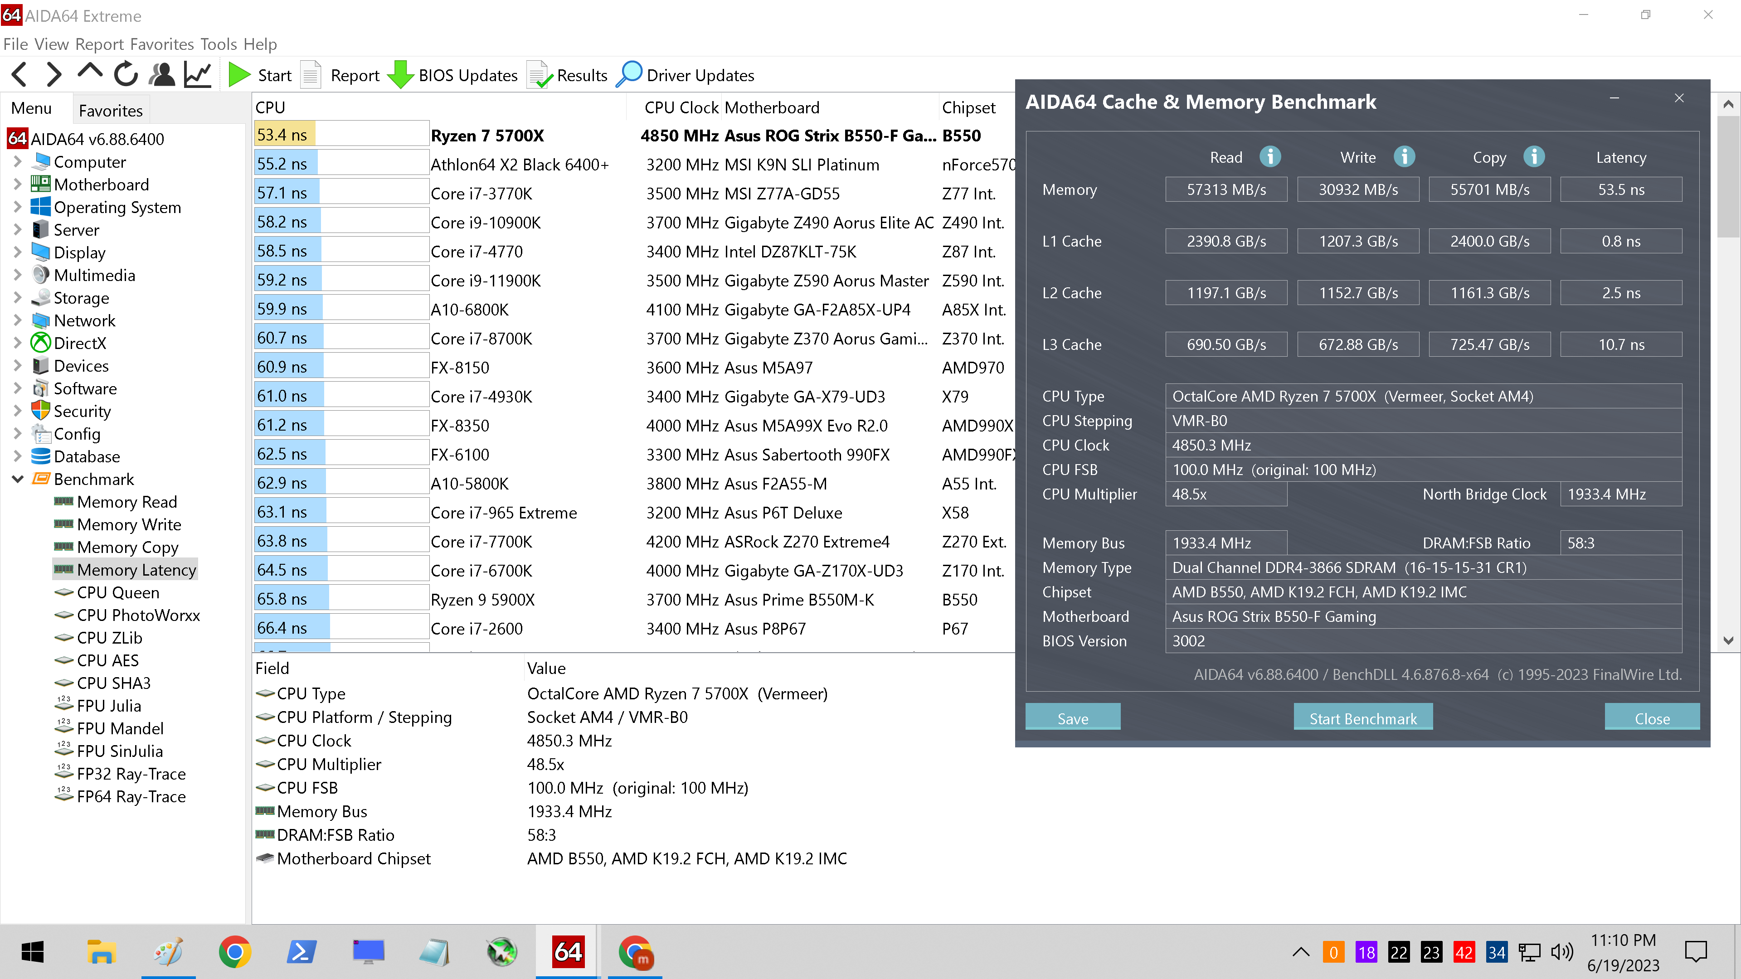1741x979 pixels.
Task: Click the Start Benchmark button
Action: coord(1362,717)
